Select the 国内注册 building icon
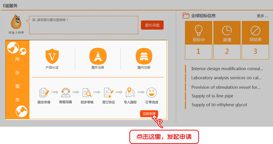The height and width of the screenshot is (144, 273). pyautogui.click(x=143, y=56)
